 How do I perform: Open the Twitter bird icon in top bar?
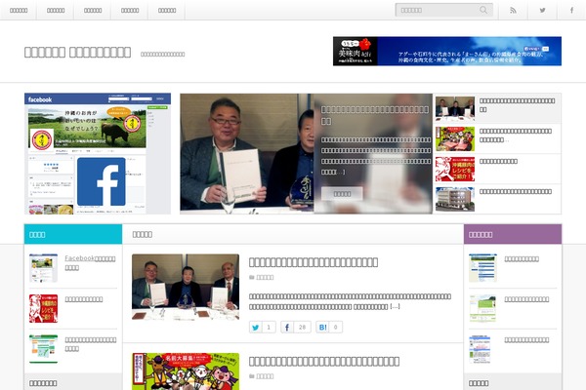[542, 10]
